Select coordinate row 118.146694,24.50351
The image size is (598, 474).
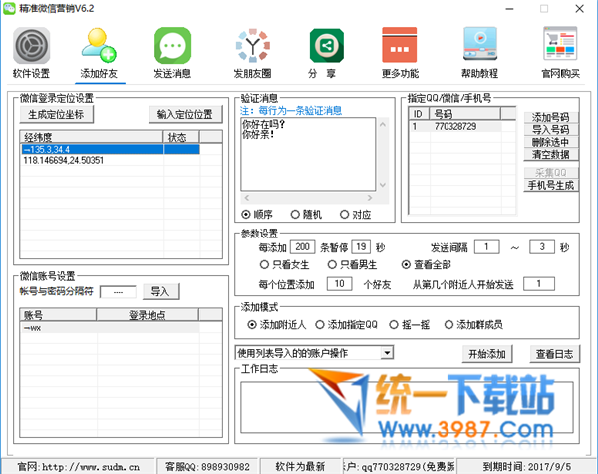pos(111,160)
